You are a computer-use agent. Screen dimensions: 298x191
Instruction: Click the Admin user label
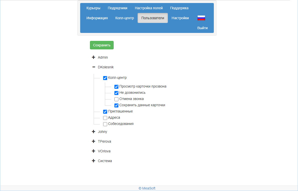tap(103, 57)
